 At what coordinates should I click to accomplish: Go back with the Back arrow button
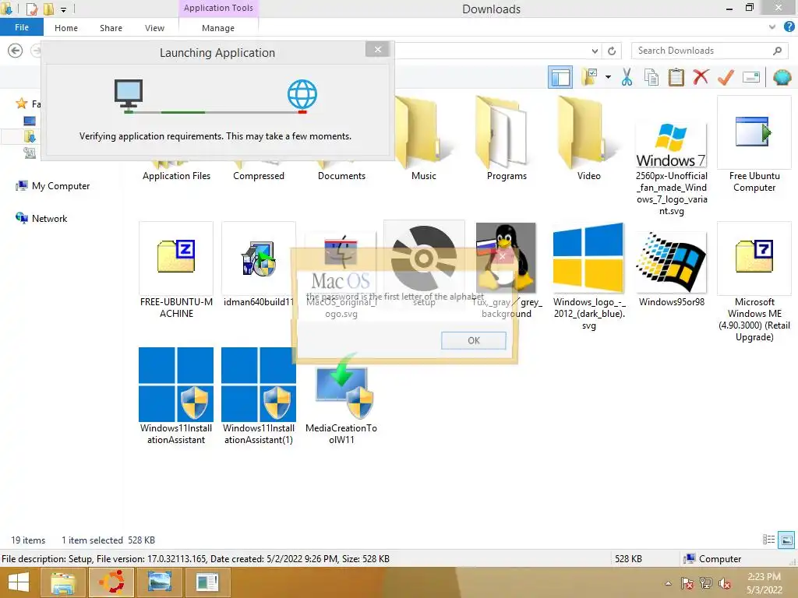pyautogui.click(x=16, y=51)
